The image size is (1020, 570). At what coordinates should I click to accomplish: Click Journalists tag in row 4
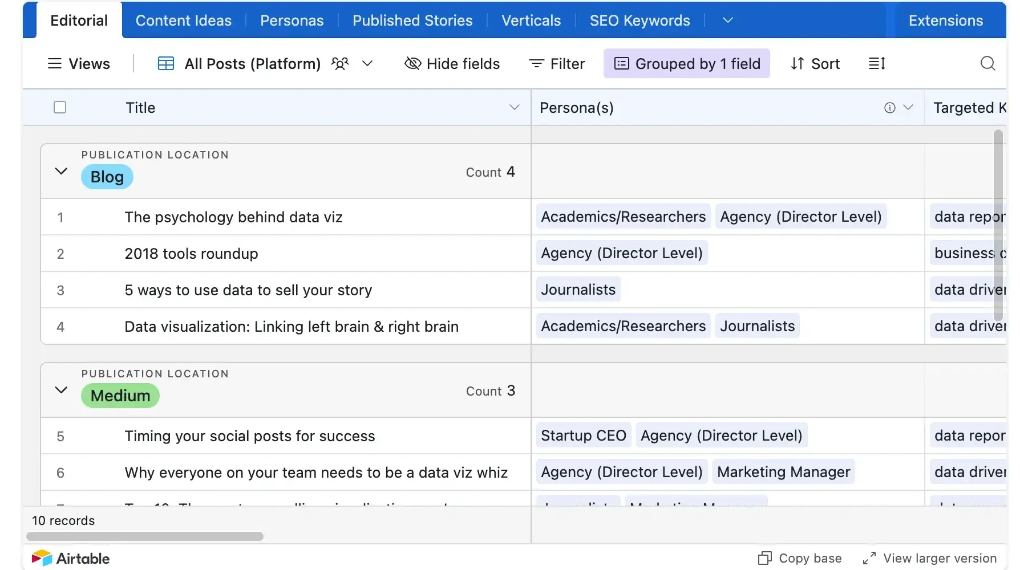click(x=757, y=326)
